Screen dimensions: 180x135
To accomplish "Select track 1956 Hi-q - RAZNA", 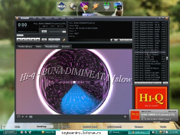I will (150, 71).
